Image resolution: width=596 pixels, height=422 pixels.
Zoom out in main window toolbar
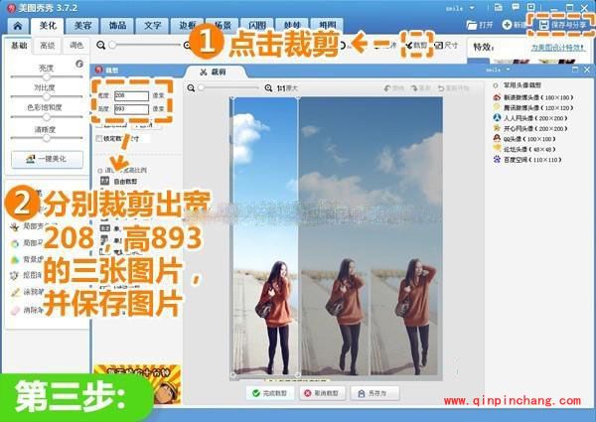point(100,46)
